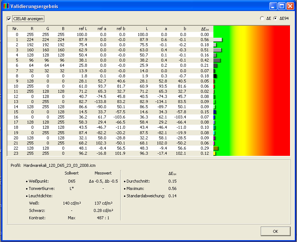Select row 23 with ref b 101.9
Viewport: 297px width, 242px height.
coord(110,153)
